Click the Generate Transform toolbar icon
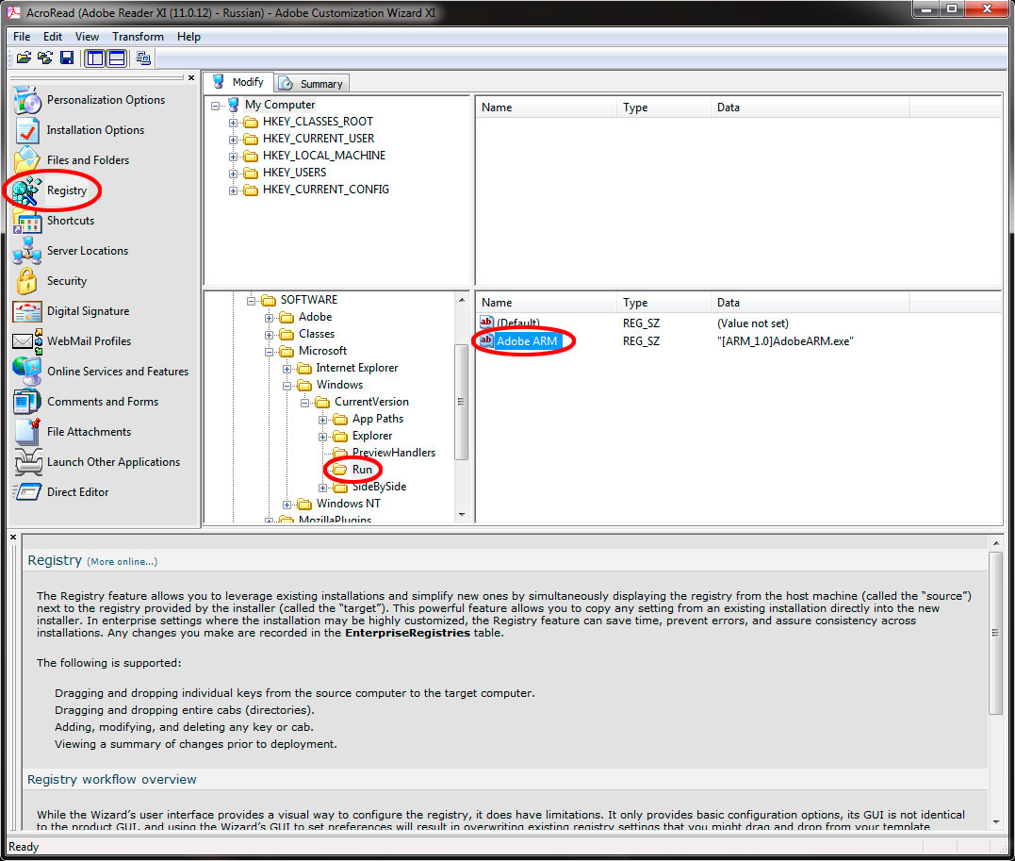Viewport: 1015px width, 861px height. (x=143, y=58)
